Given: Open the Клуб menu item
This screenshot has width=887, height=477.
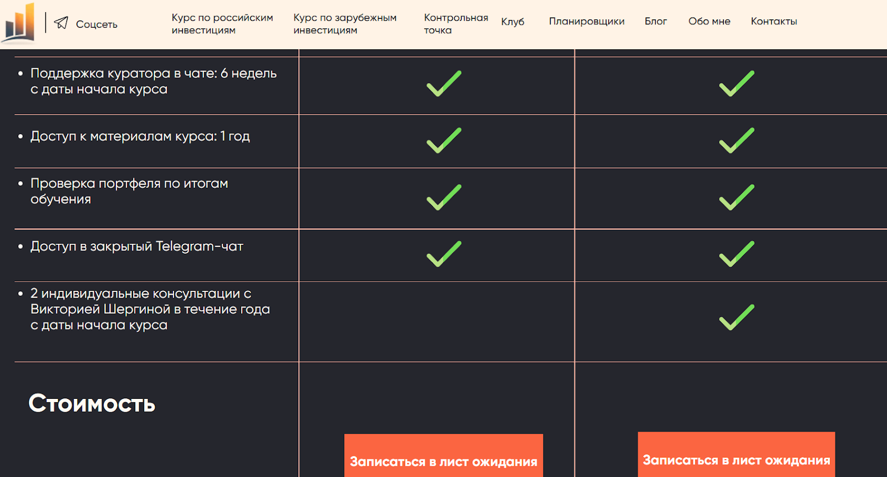Looking at the screenshot, I should tap(512, 22).
